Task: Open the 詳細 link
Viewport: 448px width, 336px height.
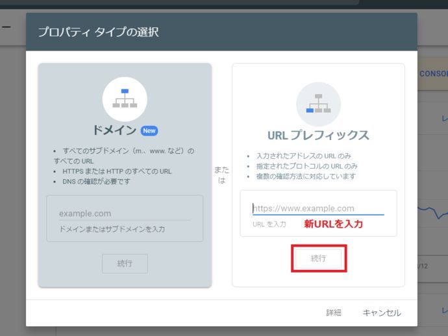Action: [334, 313]
